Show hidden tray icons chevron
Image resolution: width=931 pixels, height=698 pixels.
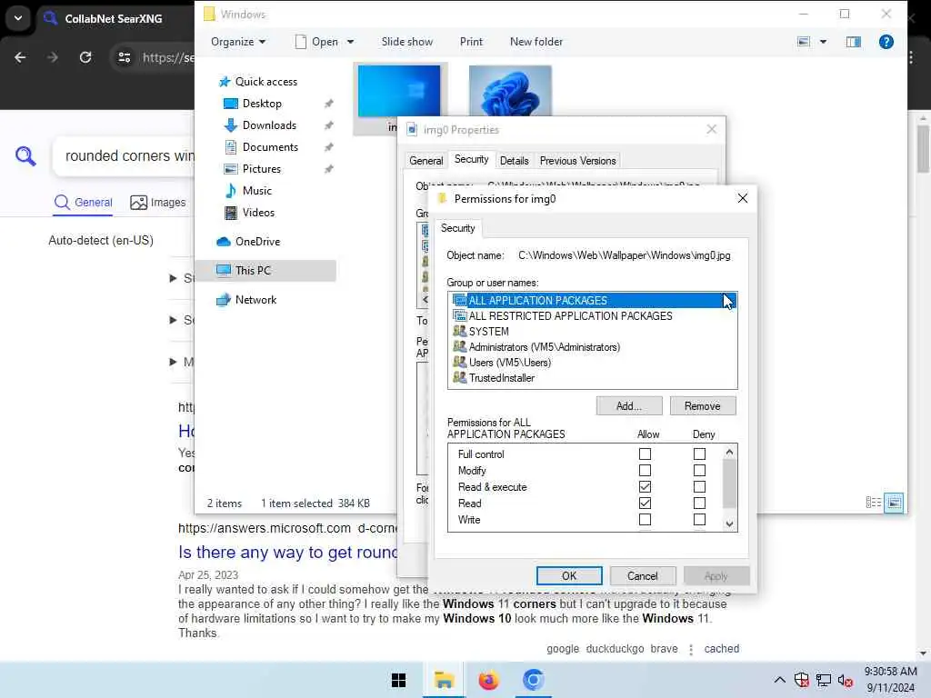coord(779,680)
